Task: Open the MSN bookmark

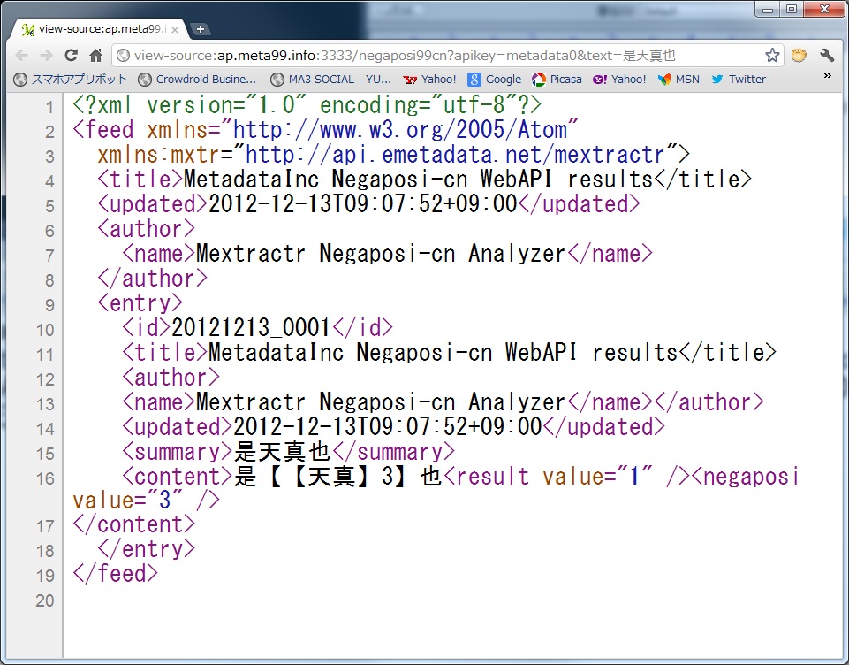Action: [x=678, y=79]
